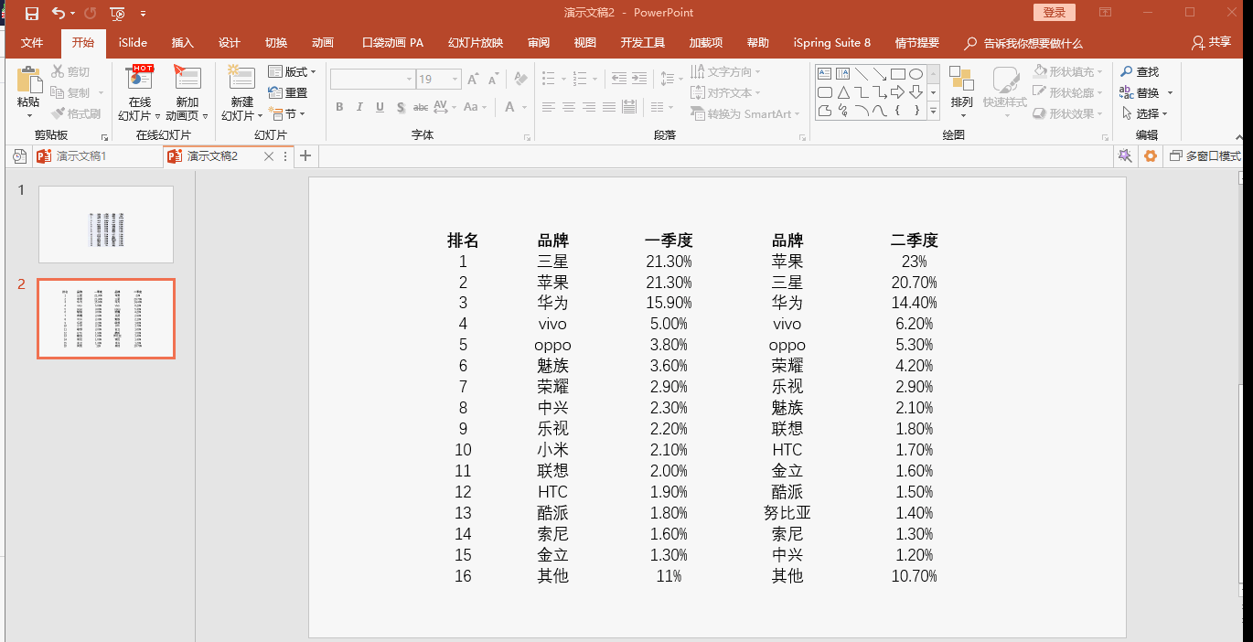Click the orange gear icon near multi-window mode
Screen dimensions: 1253x642
(x=1151, y=156)
